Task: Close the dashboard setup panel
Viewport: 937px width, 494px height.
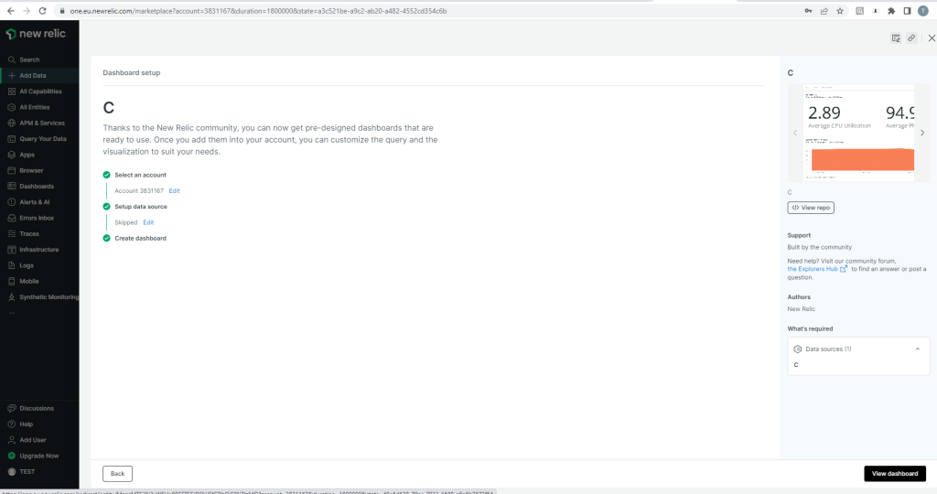Action: click(932, 38)
